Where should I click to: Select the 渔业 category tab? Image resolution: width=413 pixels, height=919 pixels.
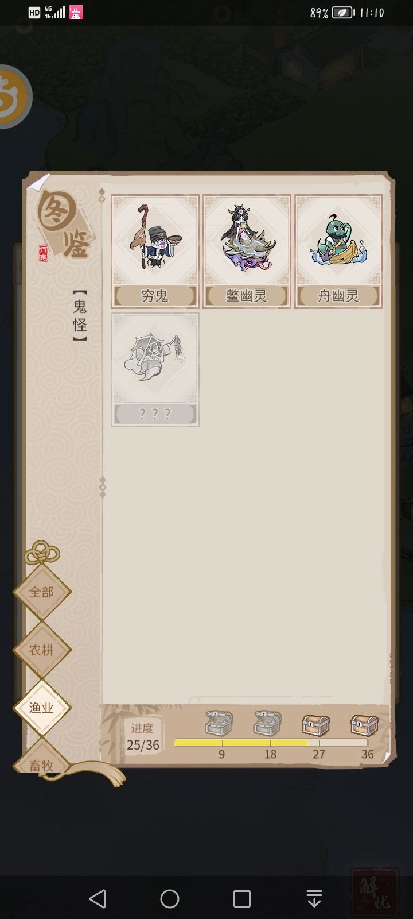pyautogui.click(x=42, y=708)
